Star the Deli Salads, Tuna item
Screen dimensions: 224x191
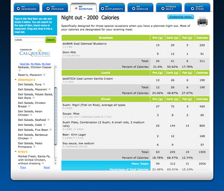44,84
